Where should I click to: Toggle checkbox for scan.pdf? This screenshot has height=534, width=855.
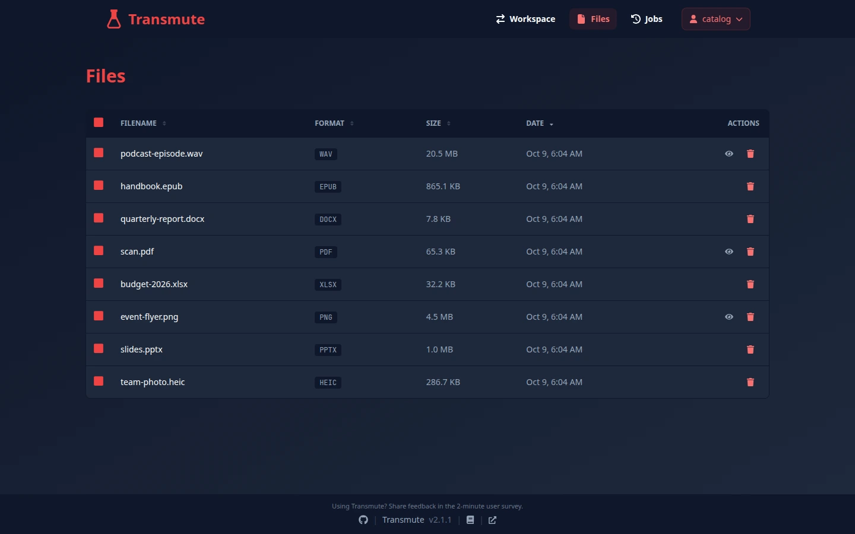tap(99, 250)
